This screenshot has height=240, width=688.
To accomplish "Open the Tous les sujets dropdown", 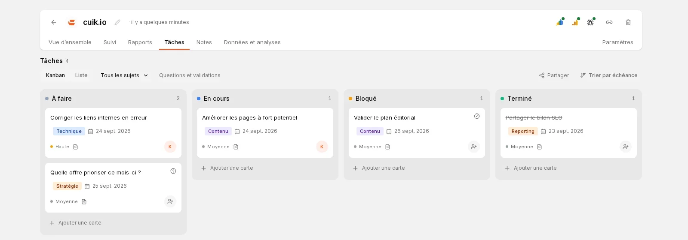I will coord(124,75).
